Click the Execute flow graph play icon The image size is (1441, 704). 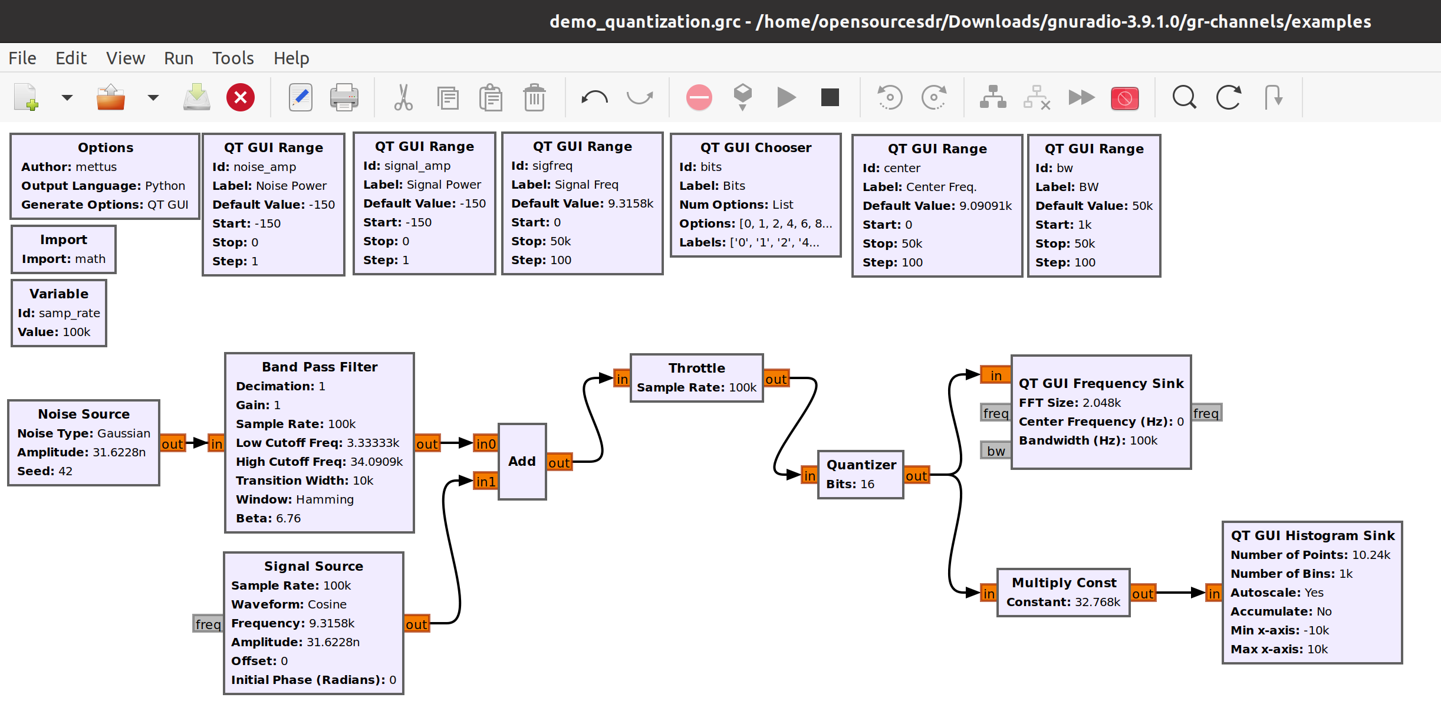[x=786, y=97]
